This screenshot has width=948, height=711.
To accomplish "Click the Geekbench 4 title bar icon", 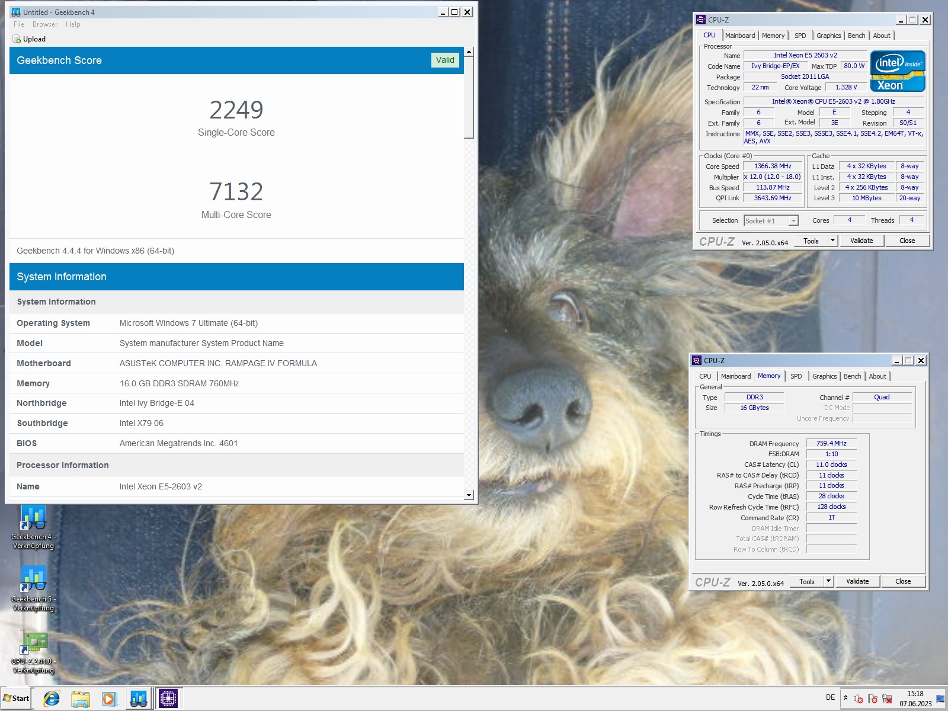I will (16, 12).
